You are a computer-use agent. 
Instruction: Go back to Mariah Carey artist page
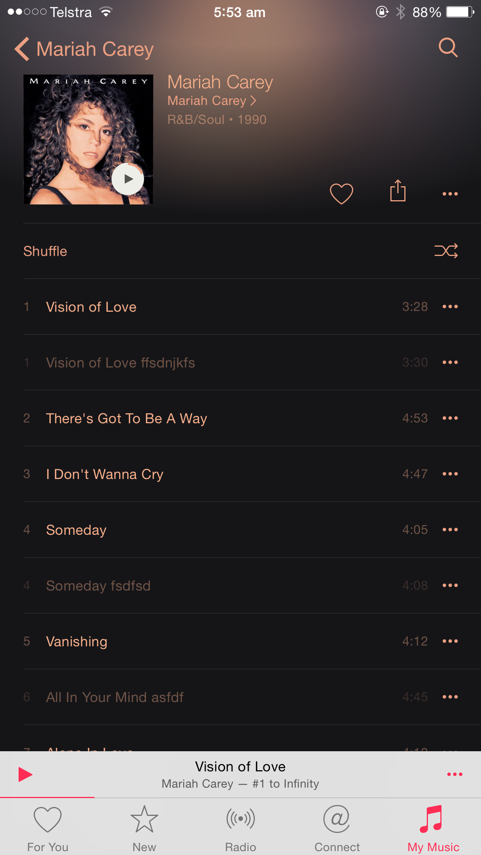[84, 49]
